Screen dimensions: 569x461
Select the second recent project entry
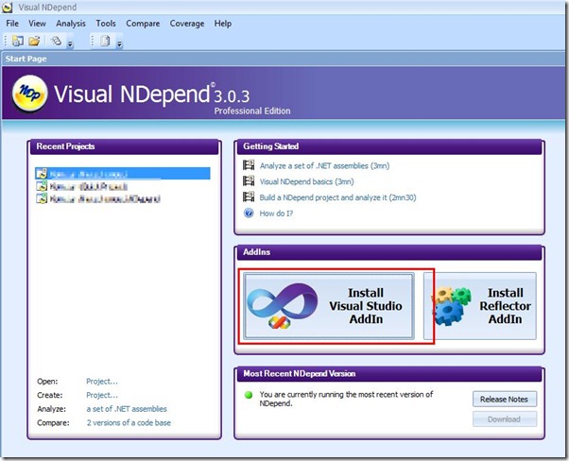(x=88, y=186)
